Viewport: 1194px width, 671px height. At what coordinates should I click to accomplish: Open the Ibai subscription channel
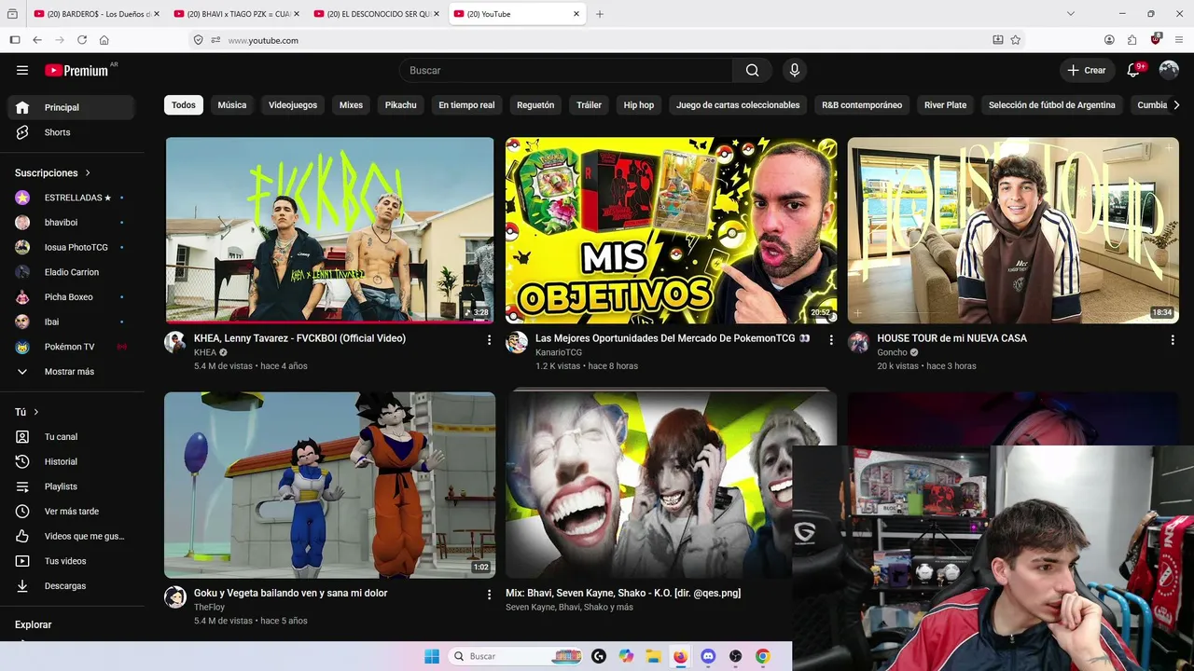[x=71, y=322]
